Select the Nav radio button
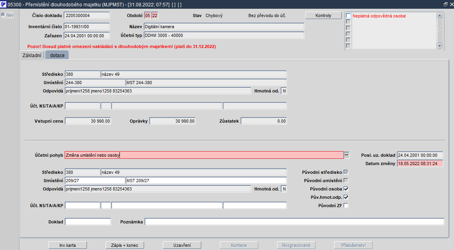The width and height of the screenshot is (454, 250). [x=3, y=15]
